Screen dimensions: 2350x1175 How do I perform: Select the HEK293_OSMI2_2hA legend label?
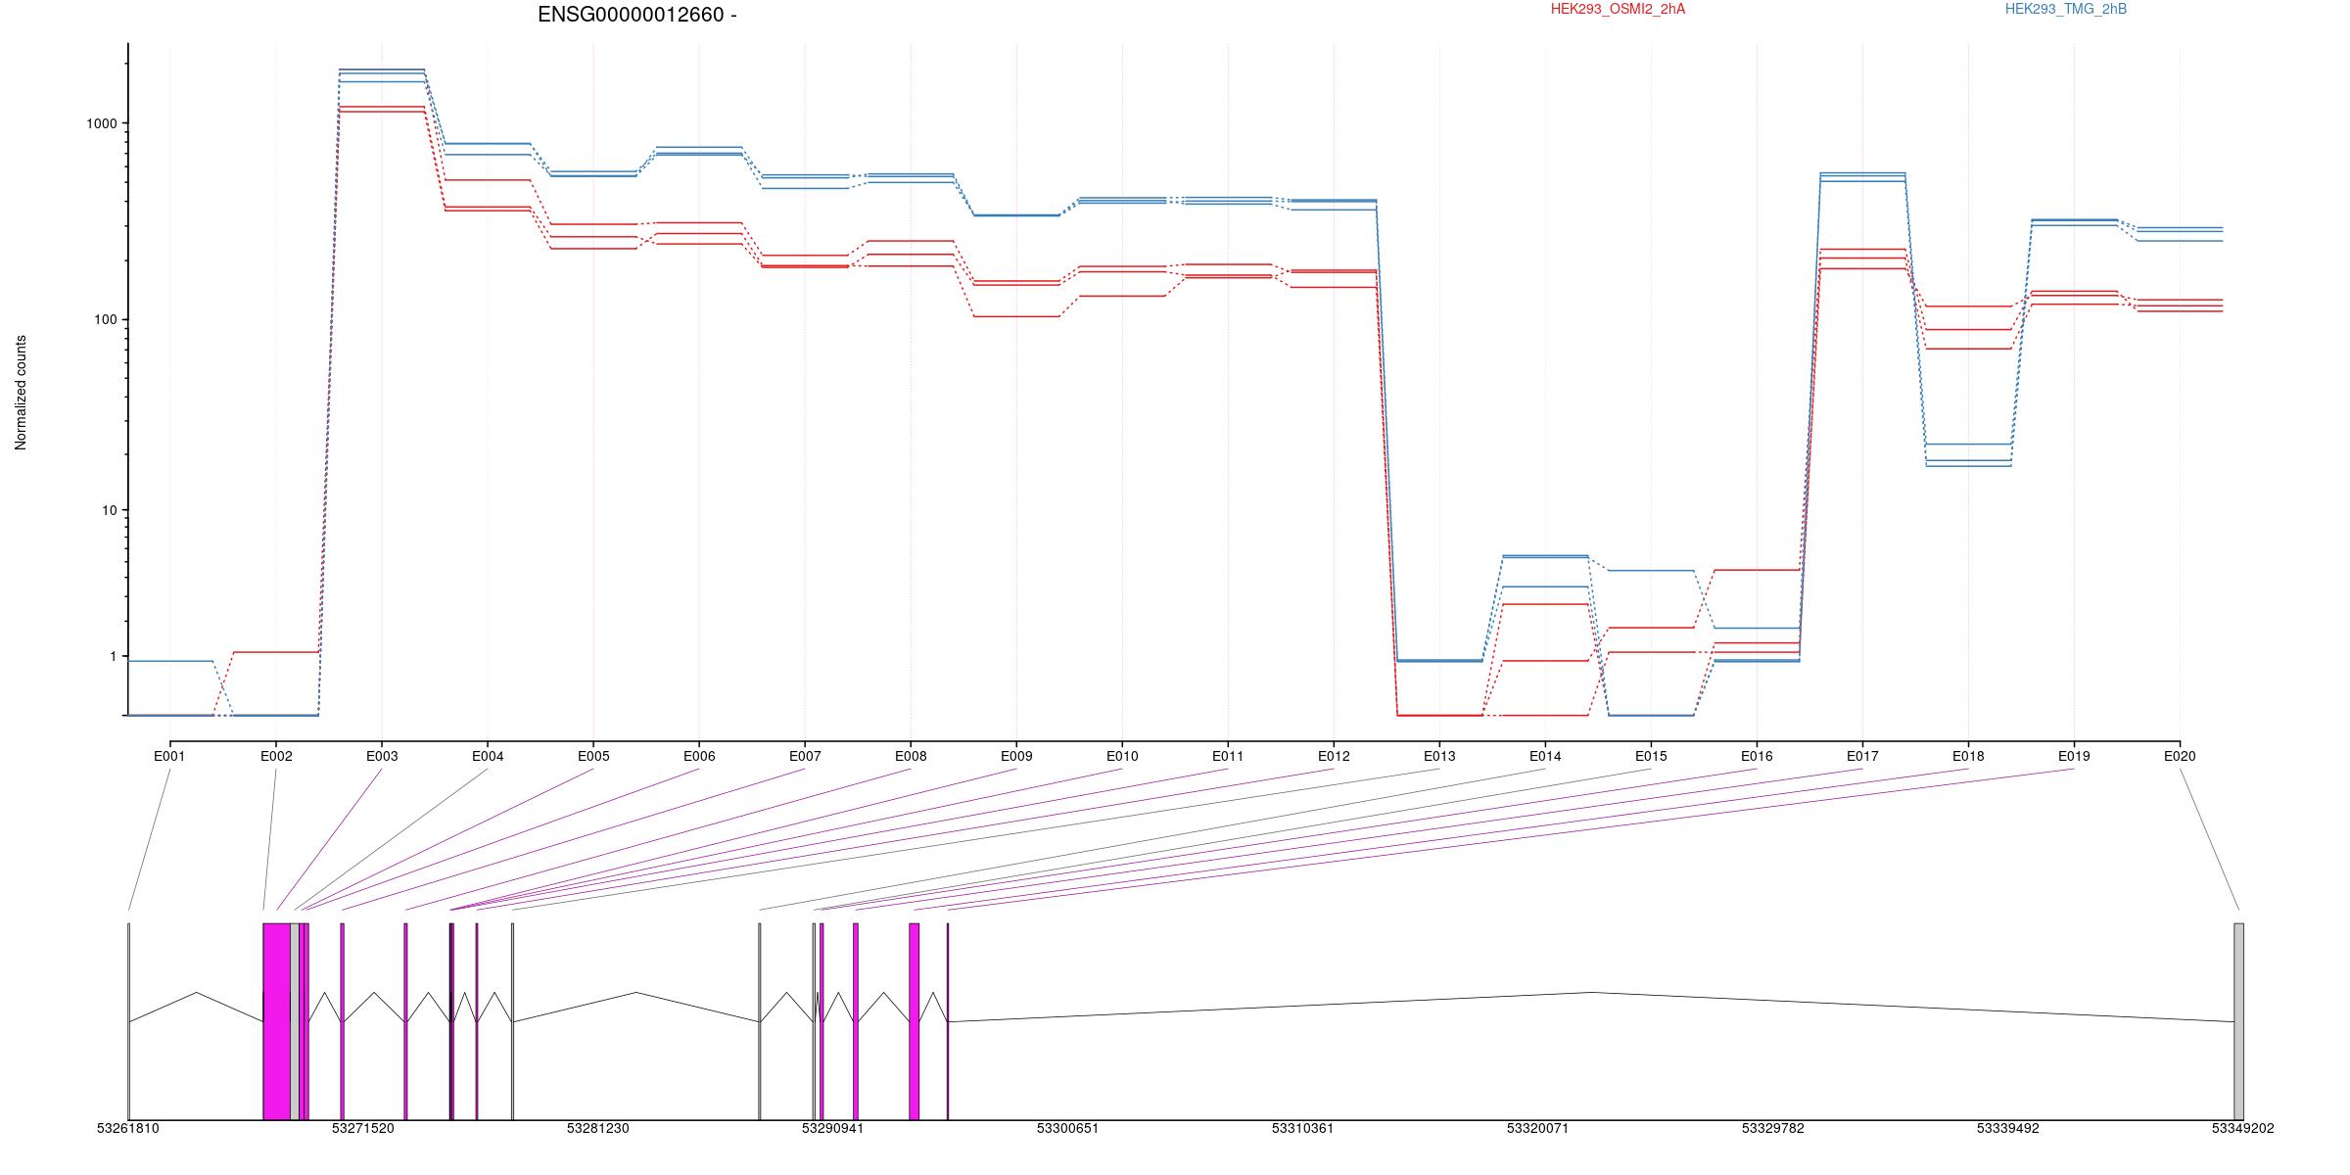click(x=1618, y=9)
